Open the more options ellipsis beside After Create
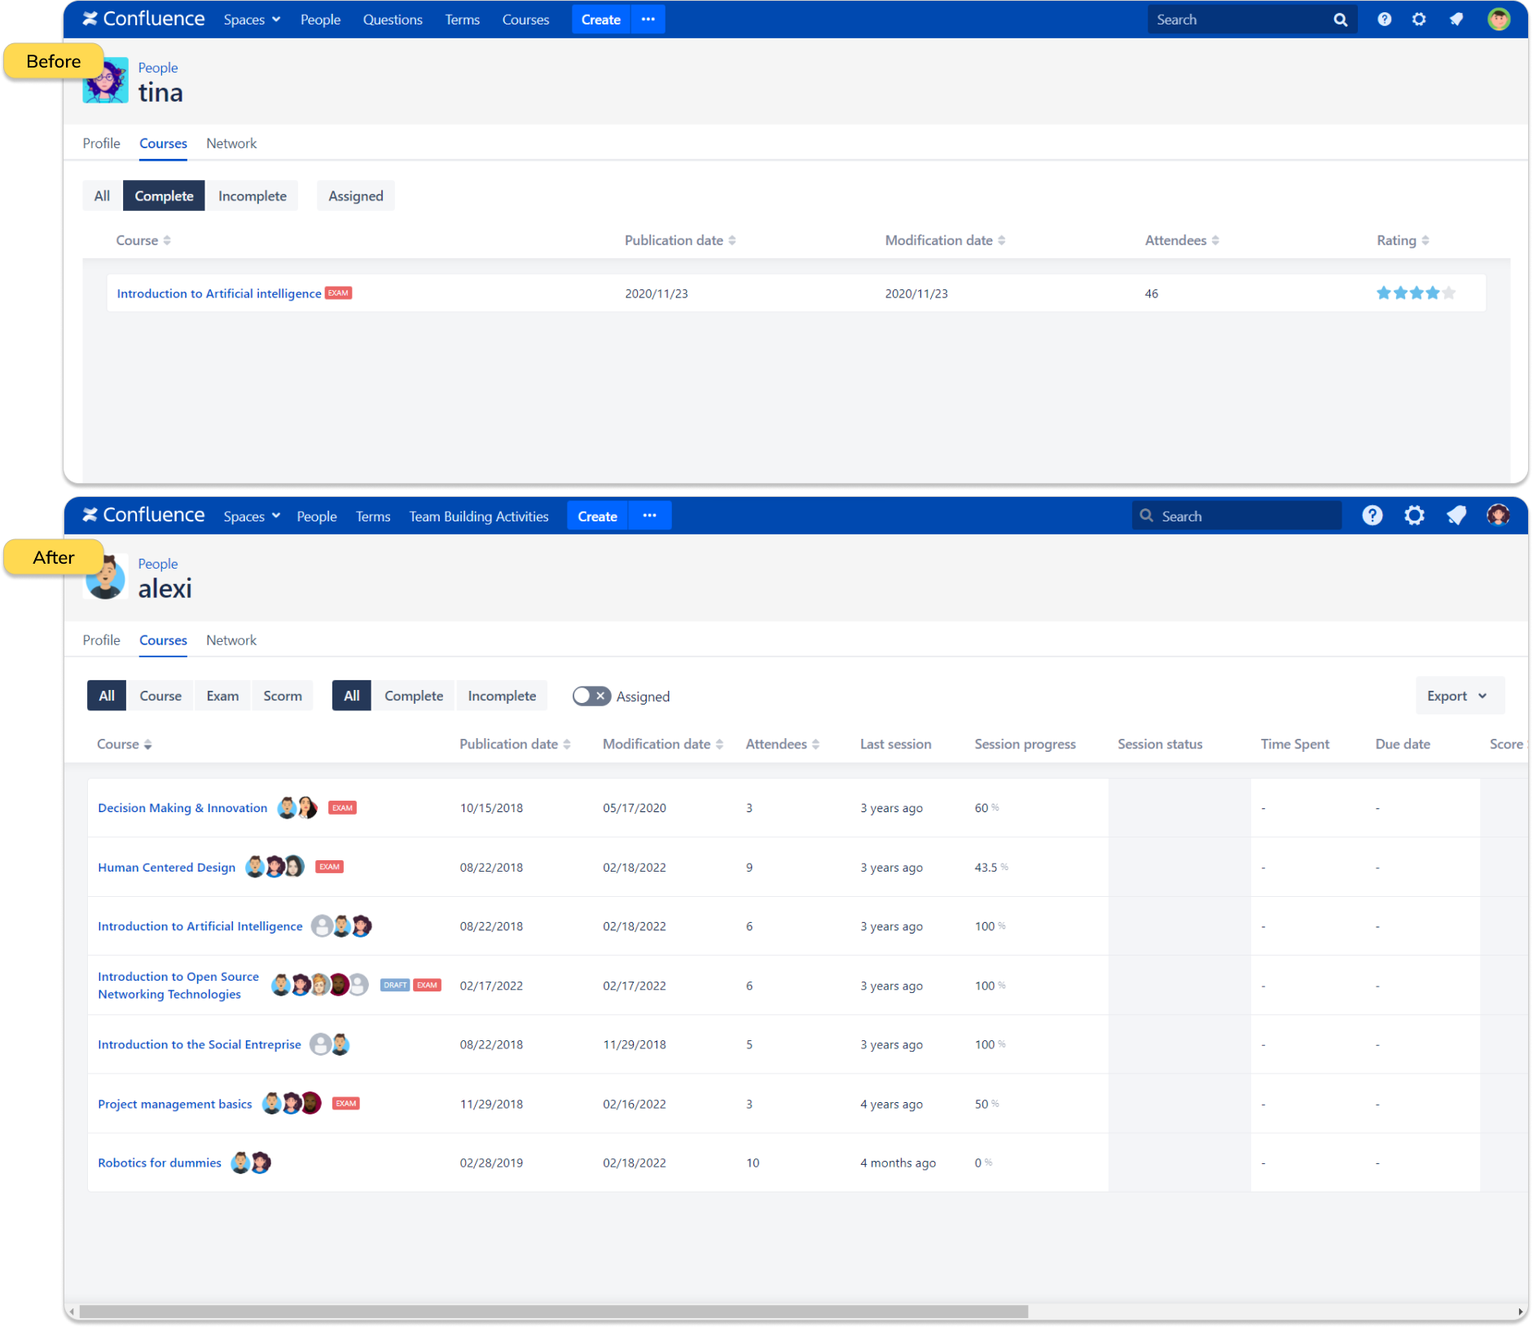1533x1327 pixels. (x=649, y=516)
